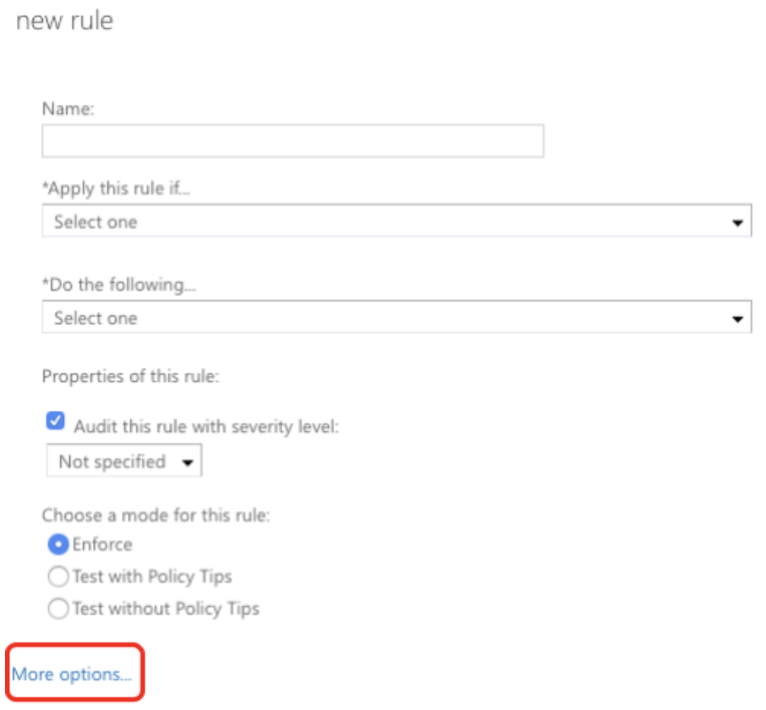Open 'Select one' under Do the following
The width and height of the screenshot is (766, 710).
point(397,317)
